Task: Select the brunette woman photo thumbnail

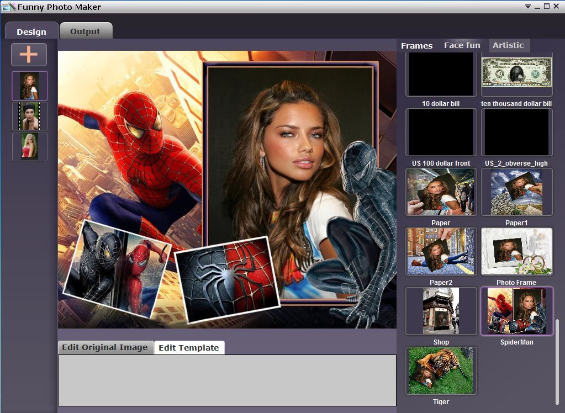Action: coord(29,86)
